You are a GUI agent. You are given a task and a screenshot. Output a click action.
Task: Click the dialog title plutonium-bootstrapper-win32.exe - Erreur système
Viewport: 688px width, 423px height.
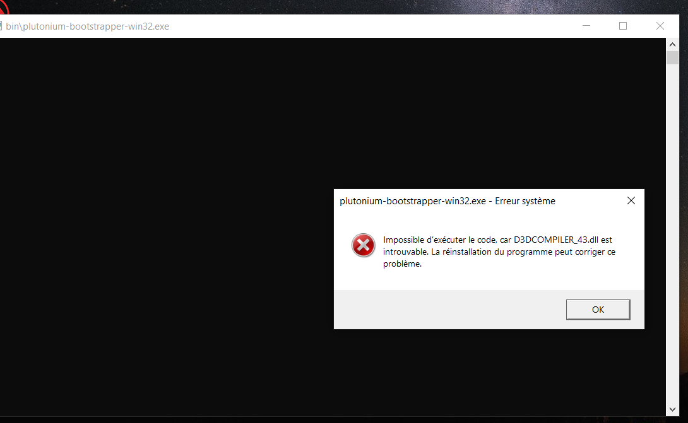[x=447, y=201]
